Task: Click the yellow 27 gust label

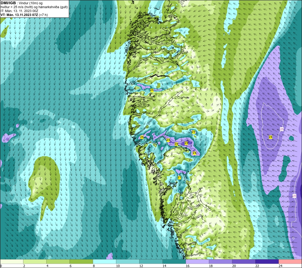Action: [x=179, y=177]
